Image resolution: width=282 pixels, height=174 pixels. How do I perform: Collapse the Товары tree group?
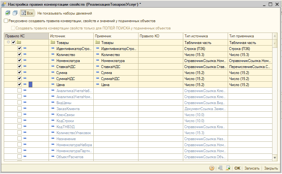coord(8,42)
